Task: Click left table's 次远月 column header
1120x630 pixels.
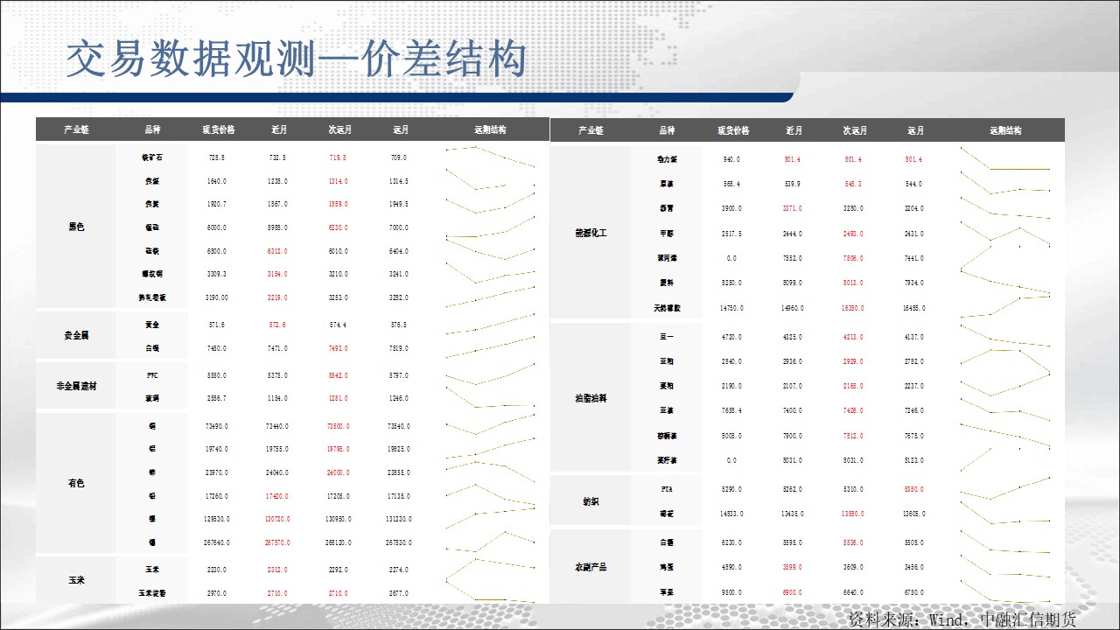Action: (x=339, y=129)
